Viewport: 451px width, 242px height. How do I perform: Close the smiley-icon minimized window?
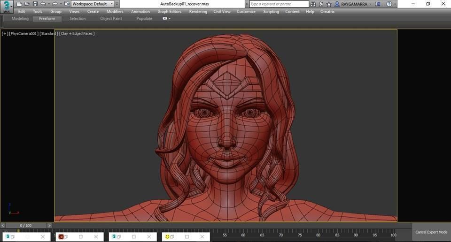click(202, 236)
